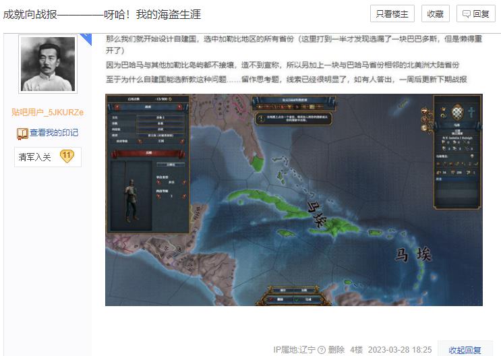The height and width of the screenshot is (356, 501).
Task: Click the 清军入关 forum badge
Action: (x=48, y=157)
